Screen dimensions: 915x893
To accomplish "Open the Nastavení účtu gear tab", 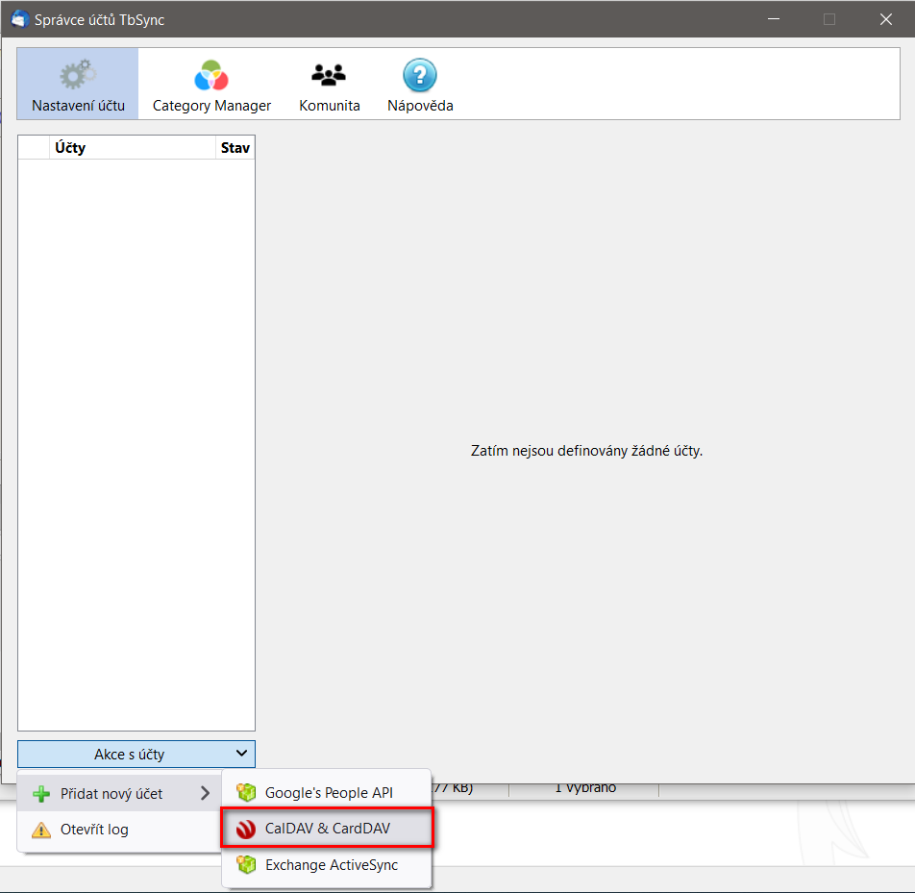I will coord(78,84).
